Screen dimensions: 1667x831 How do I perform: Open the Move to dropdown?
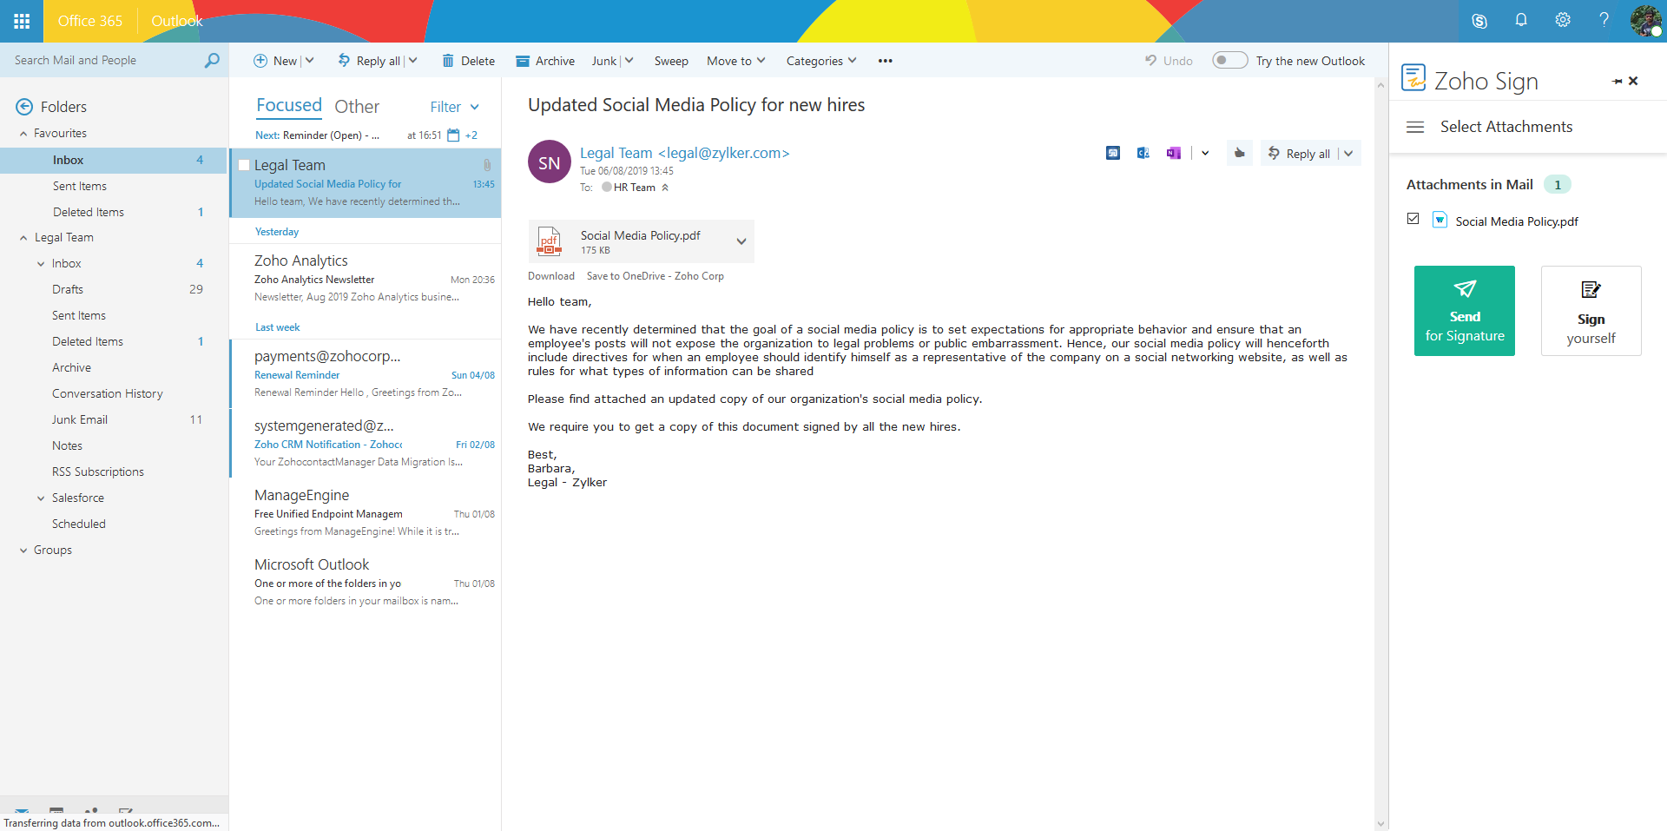tap(736, 61)
